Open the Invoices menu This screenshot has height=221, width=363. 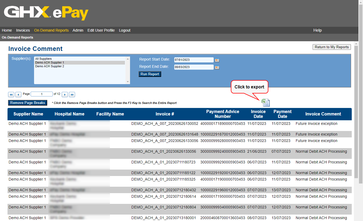coord(23,30)
